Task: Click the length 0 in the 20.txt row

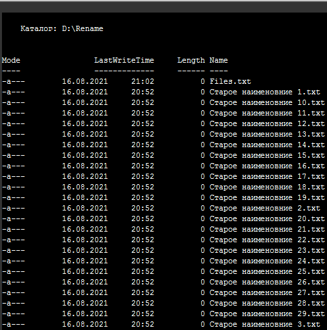Action: [202, 218]
